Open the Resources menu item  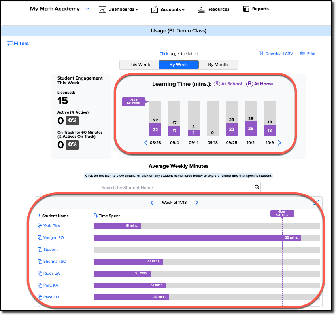tap(218, 9)
